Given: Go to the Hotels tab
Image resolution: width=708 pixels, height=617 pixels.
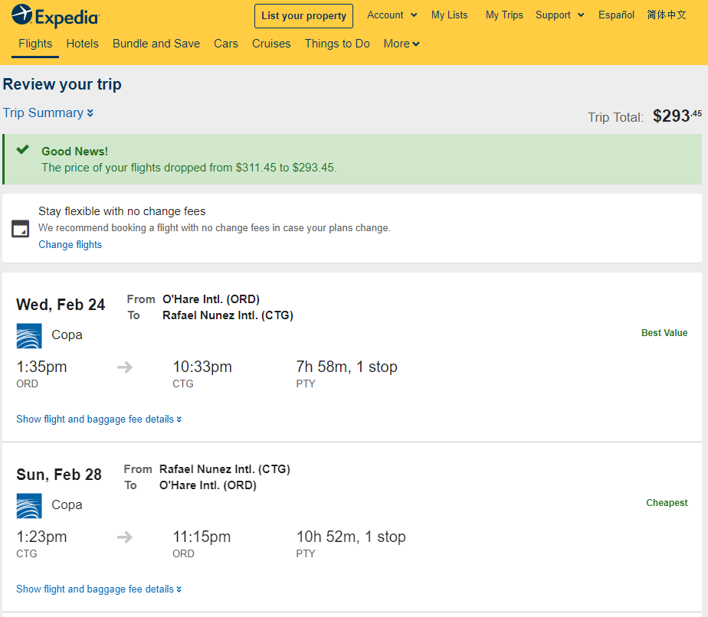Looking at the screenshot, I should click(x=82, y=44).
